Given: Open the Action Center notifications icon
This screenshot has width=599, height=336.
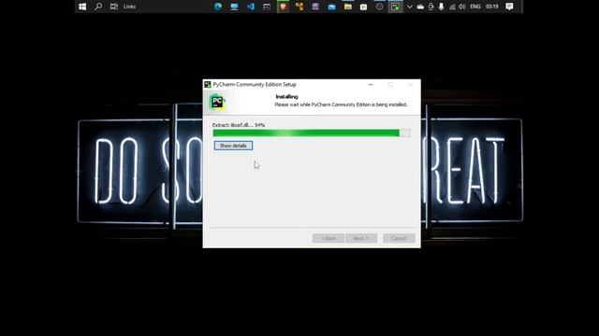Looking at the screenshot, I should pyautogui.click(x=509, y=7).
